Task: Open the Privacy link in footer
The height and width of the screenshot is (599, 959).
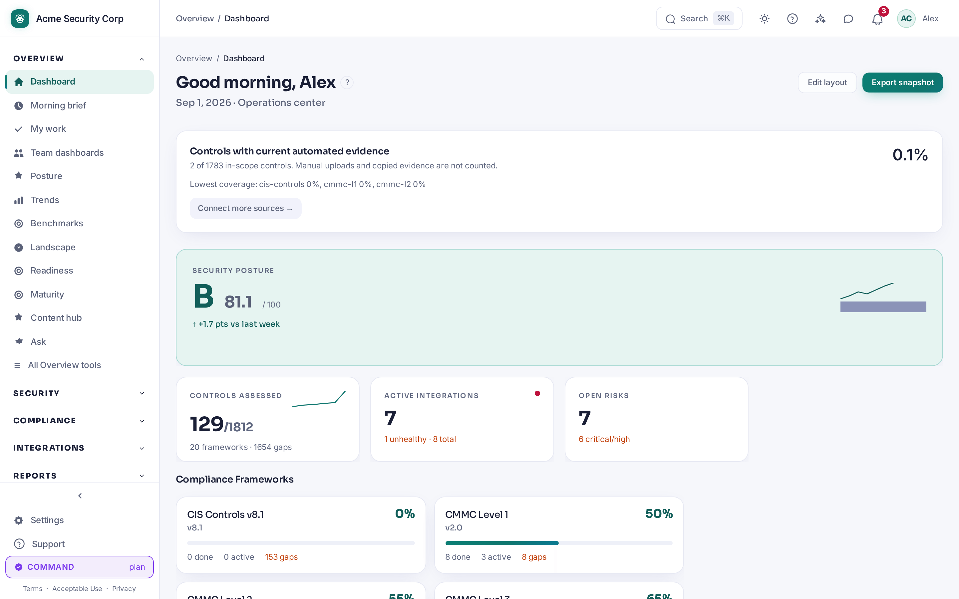Action: pyautogui.click(x=124, y=589)
